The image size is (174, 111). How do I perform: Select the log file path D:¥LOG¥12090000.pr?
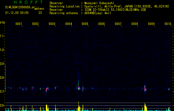[20, 7]
